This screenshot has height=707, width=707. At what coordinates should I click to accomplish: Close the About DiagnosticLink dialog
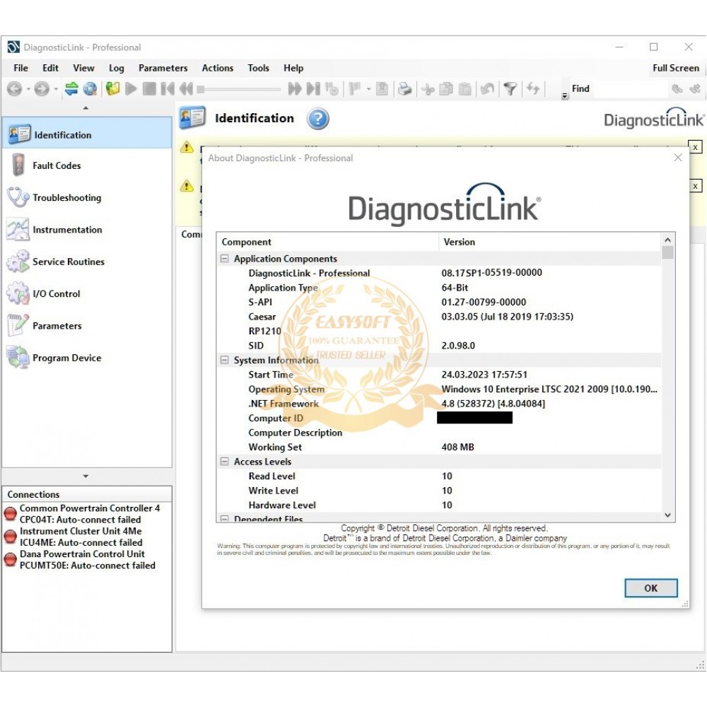[678, 158]
